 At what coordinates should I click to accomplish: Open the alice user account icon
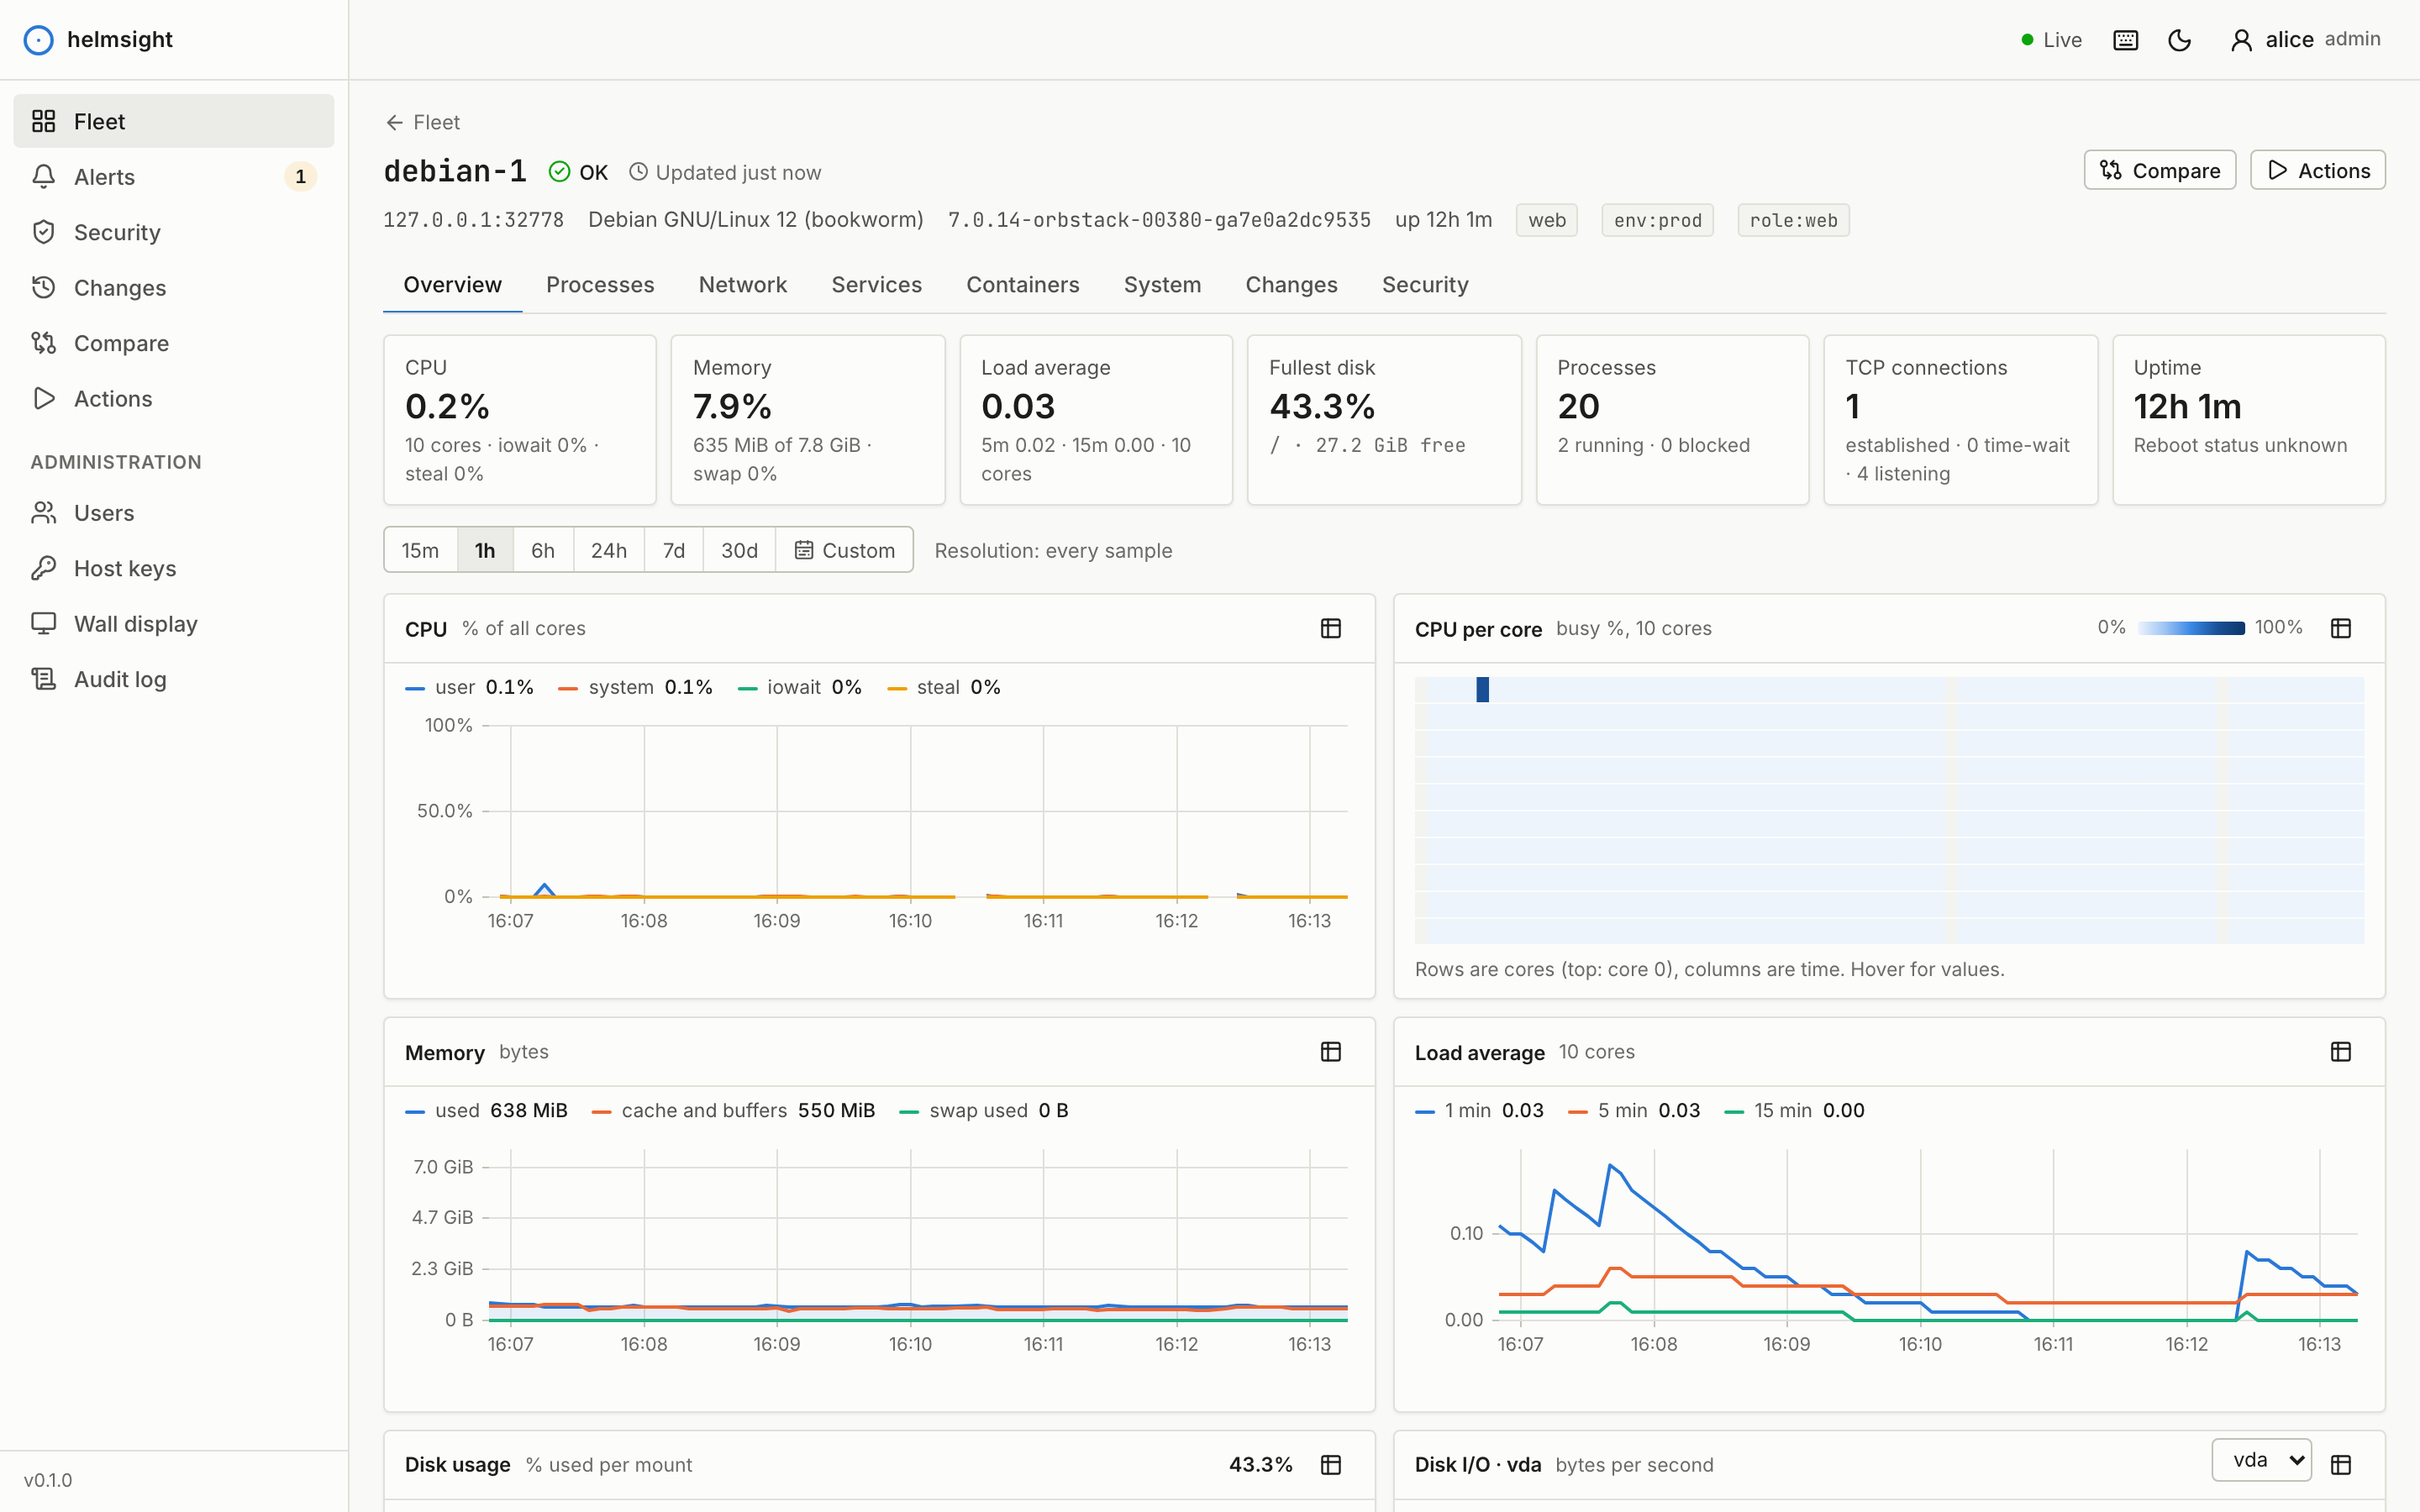[2241, 40]
